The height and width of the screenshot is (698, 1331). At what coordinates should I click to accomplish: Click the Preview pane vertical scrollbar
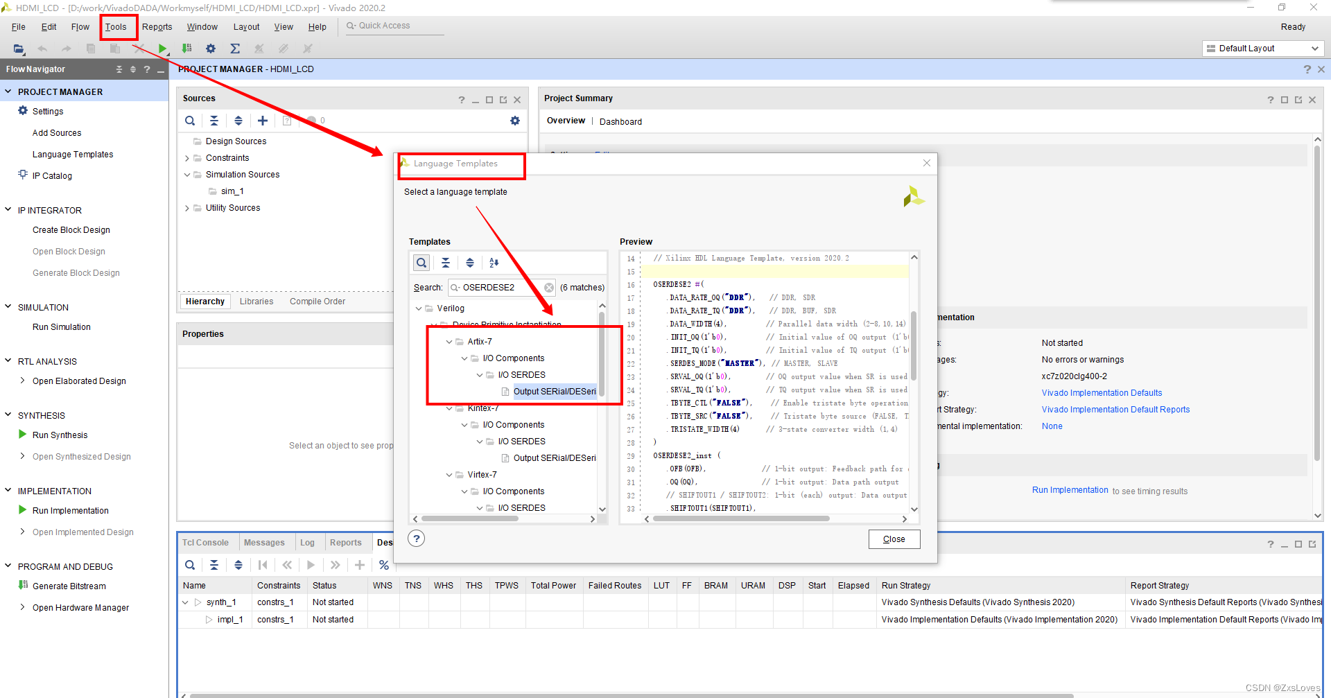(914, 344)
